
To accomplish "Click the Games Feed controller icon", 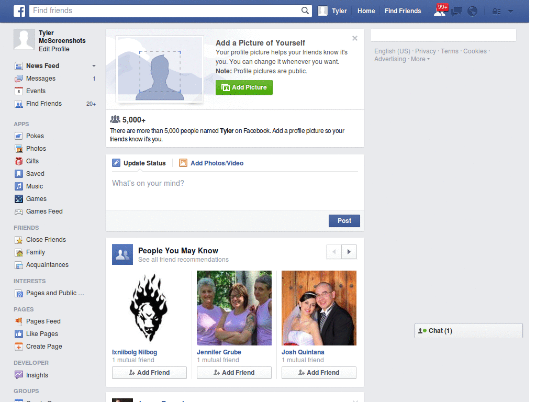I will pyautogui.click(x=19, y=211).
